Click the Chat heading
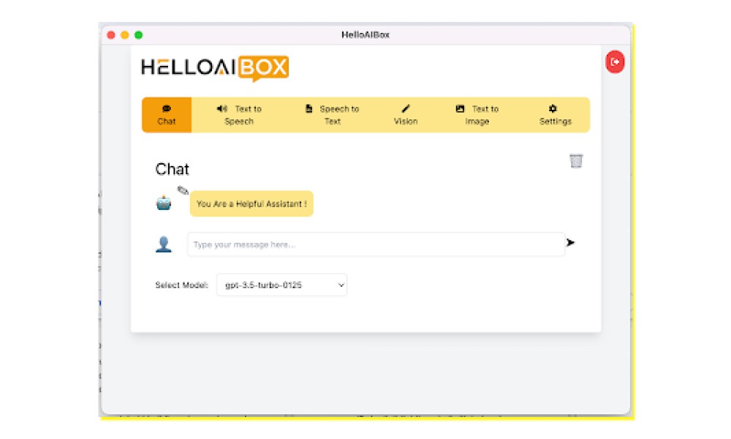731x439 pixels. [x=172, y=169]
